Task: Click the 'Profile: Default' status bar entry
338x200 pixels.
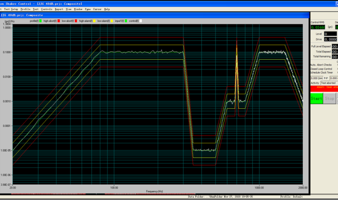Action: [291, 197]
